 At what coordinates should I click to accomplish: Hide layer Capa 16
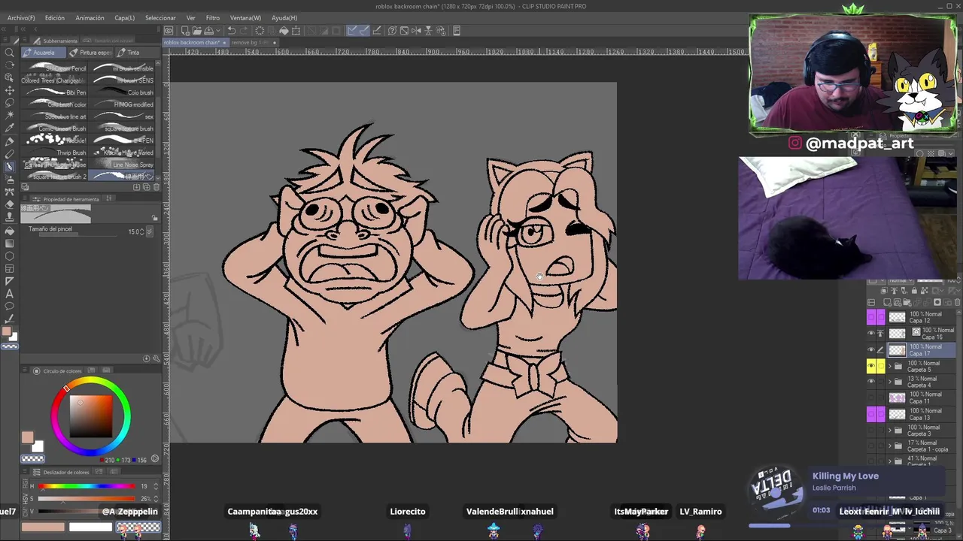pyautogui.click(x=871, y=333)
